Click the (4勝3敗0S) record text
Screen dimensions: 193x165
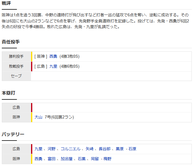[70, 57]
